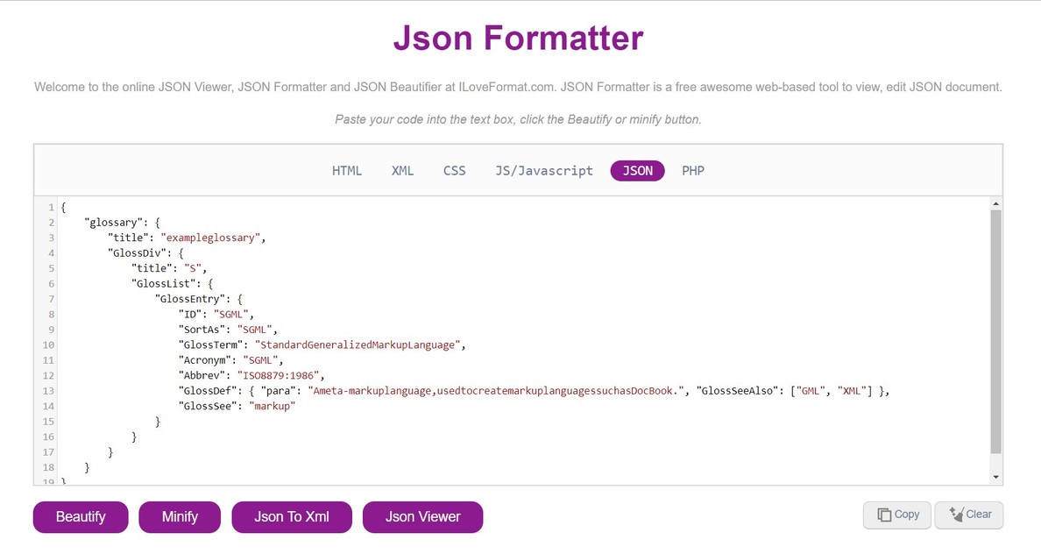The height and width of the screenshot is (554, 1041).
Task: Switch to the XML tab
Action: (402, 170)
